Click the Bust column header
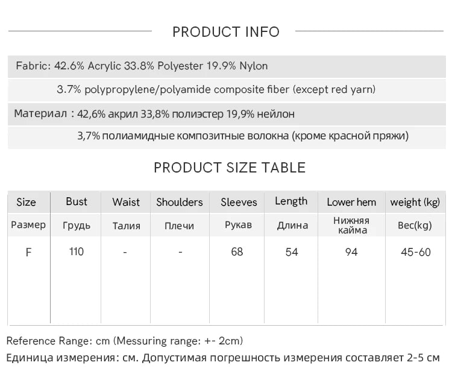 point(77,201)
